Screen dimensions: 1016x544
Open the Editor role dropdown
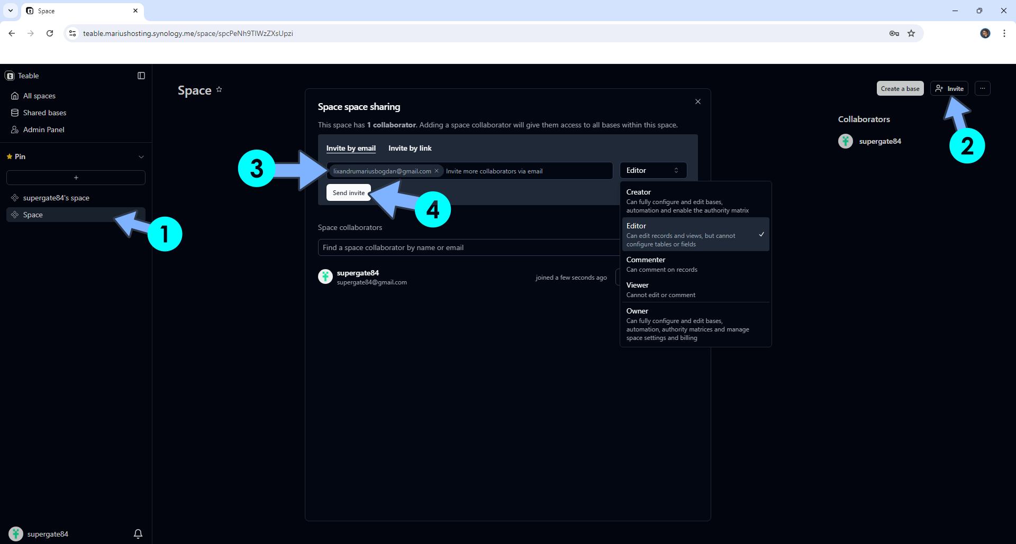[653, 170]
